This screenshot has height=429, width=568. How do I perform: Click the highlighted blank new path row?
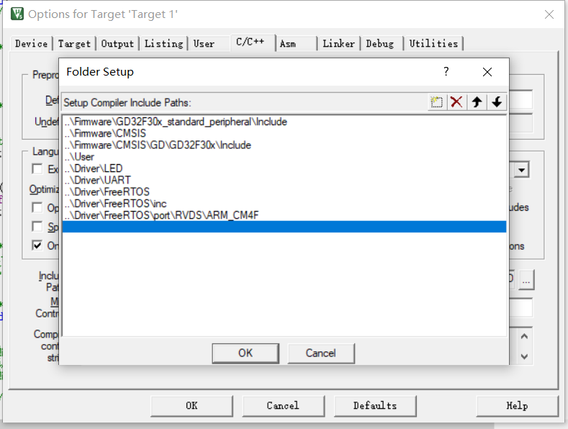pos(284,227)
